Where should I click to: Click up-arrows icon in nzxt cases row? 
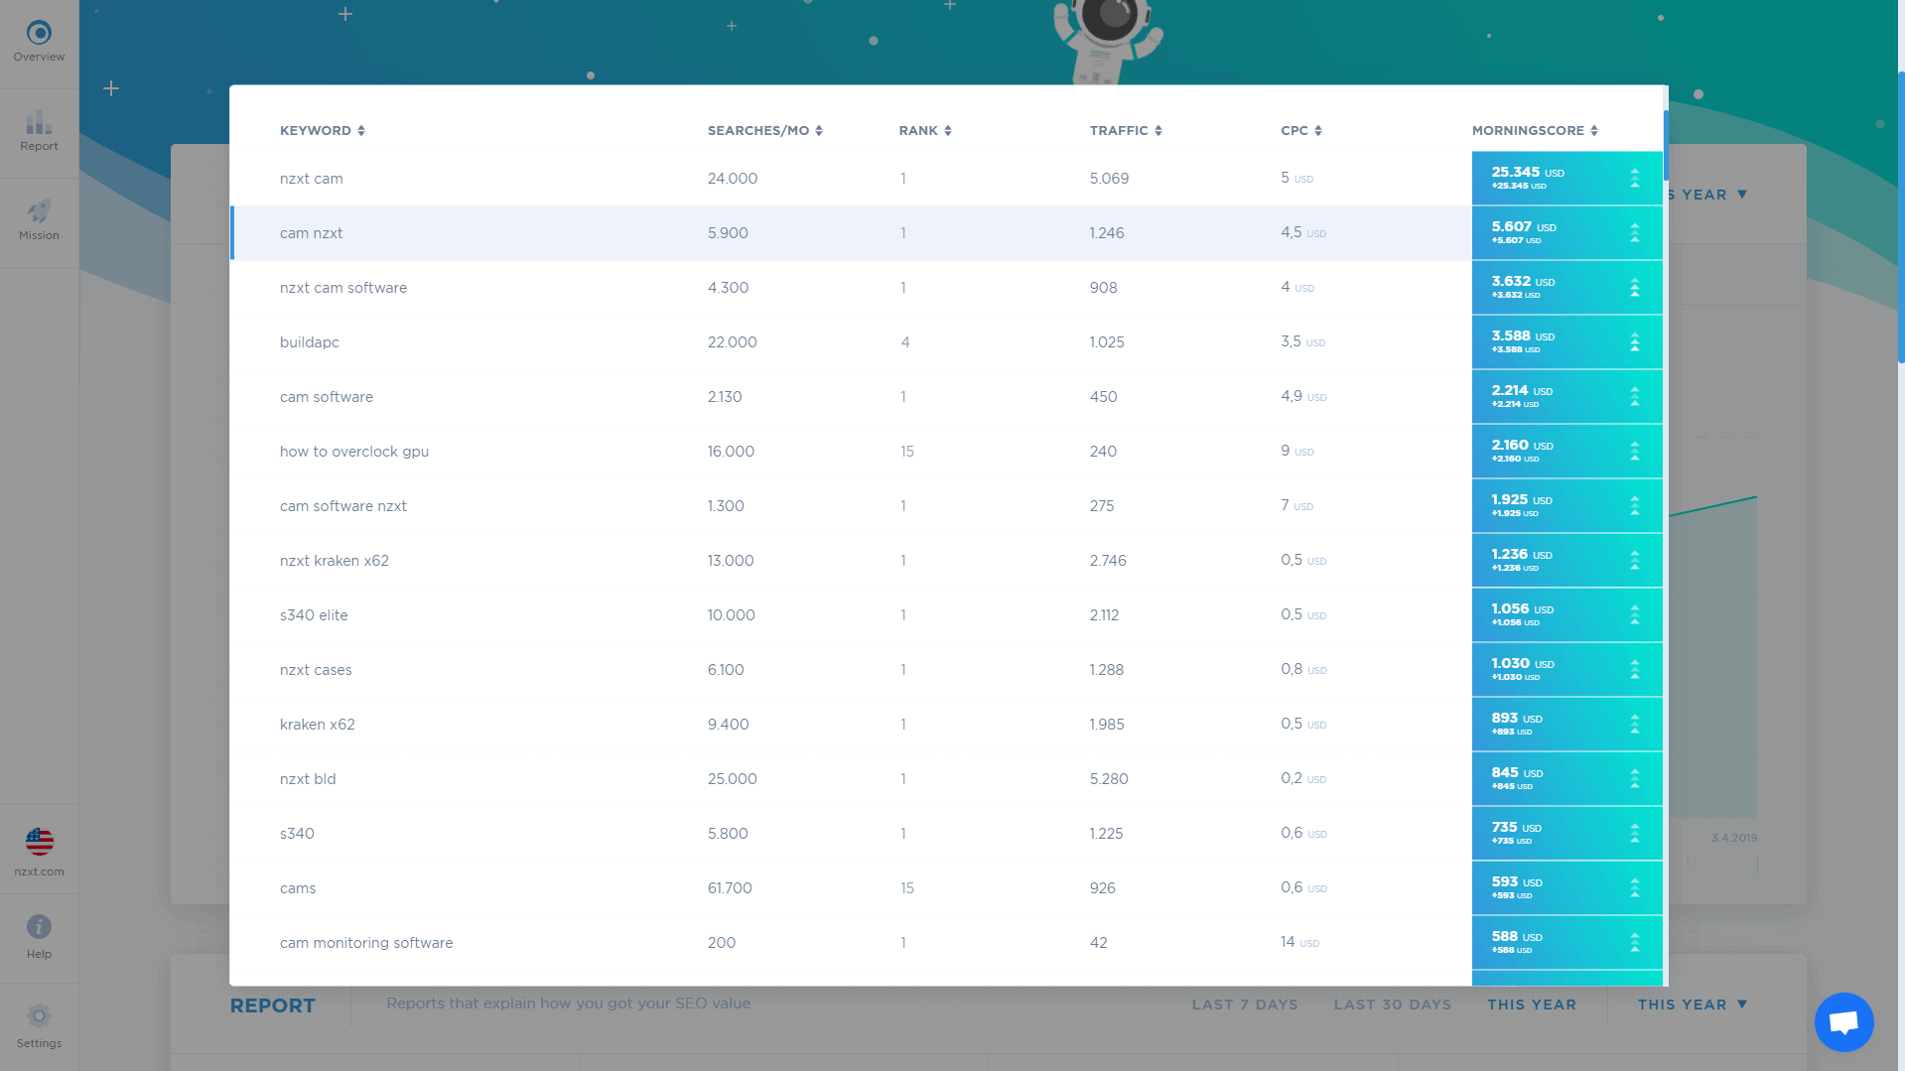click(1635, 670)
